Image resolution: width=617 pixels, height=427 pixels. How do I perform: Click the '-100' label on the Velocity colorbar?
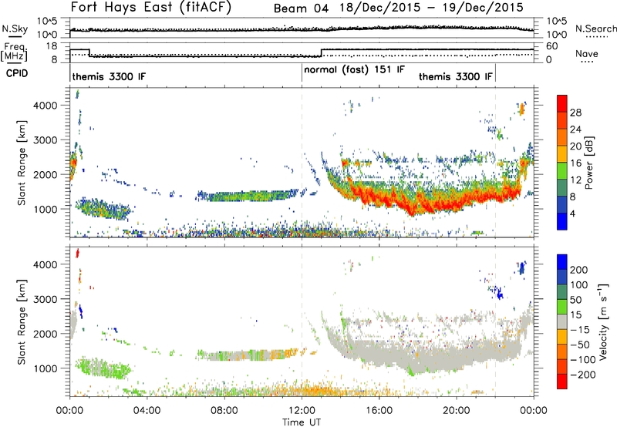583,360
